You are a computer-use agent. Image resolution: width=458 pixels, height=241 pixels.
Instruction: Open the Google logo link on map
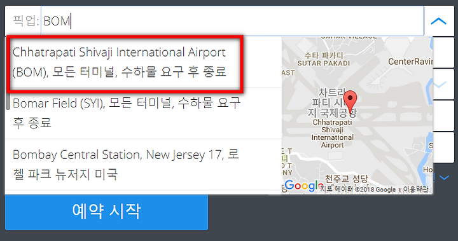[304, 186]
